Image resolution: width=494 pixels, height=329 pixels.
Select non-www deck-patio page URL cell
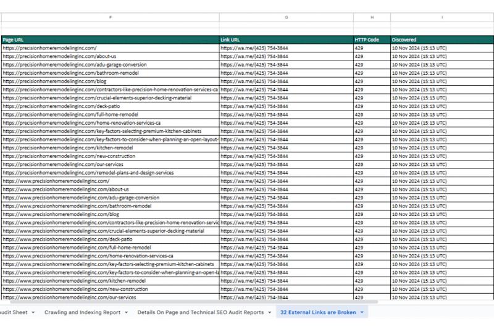pyautogui.click(x=111, y=106)
